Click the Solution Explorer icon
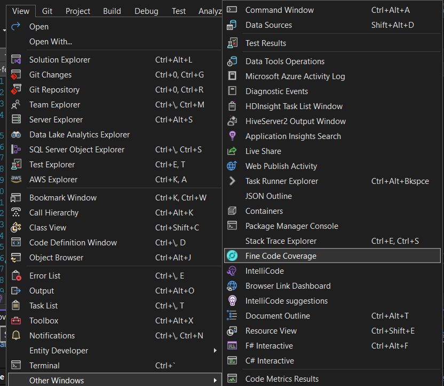The width and height of the screenshot is (444, 386). 16,59
